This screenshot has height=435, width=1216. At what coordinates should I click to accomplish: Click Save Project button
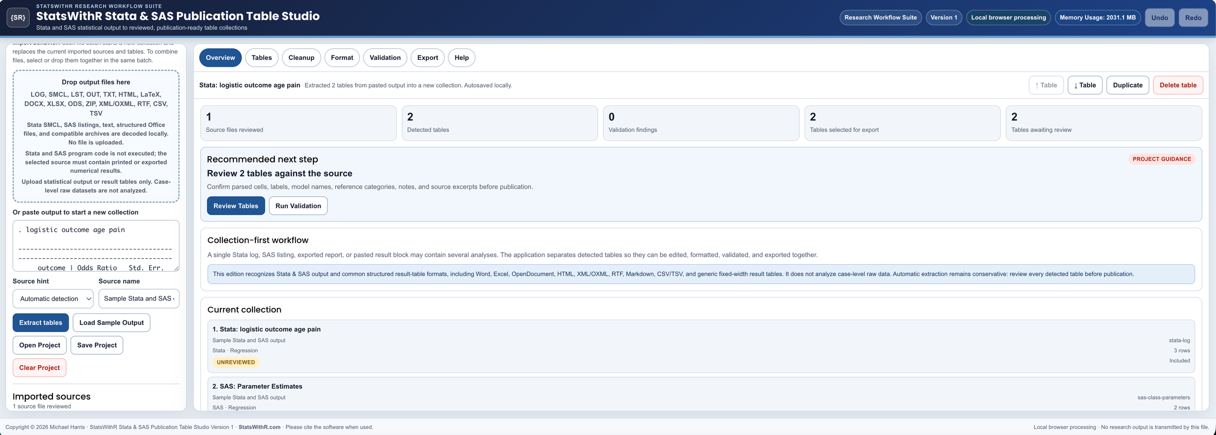pos(97,345)
